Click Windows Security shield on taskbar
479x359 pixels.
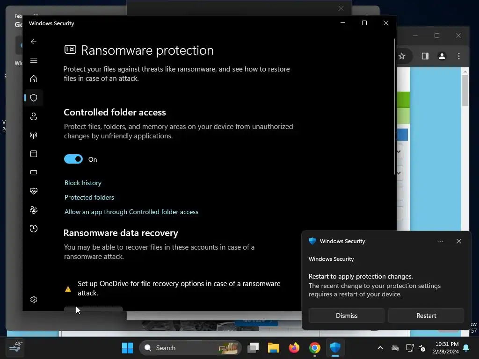[335, 348]
